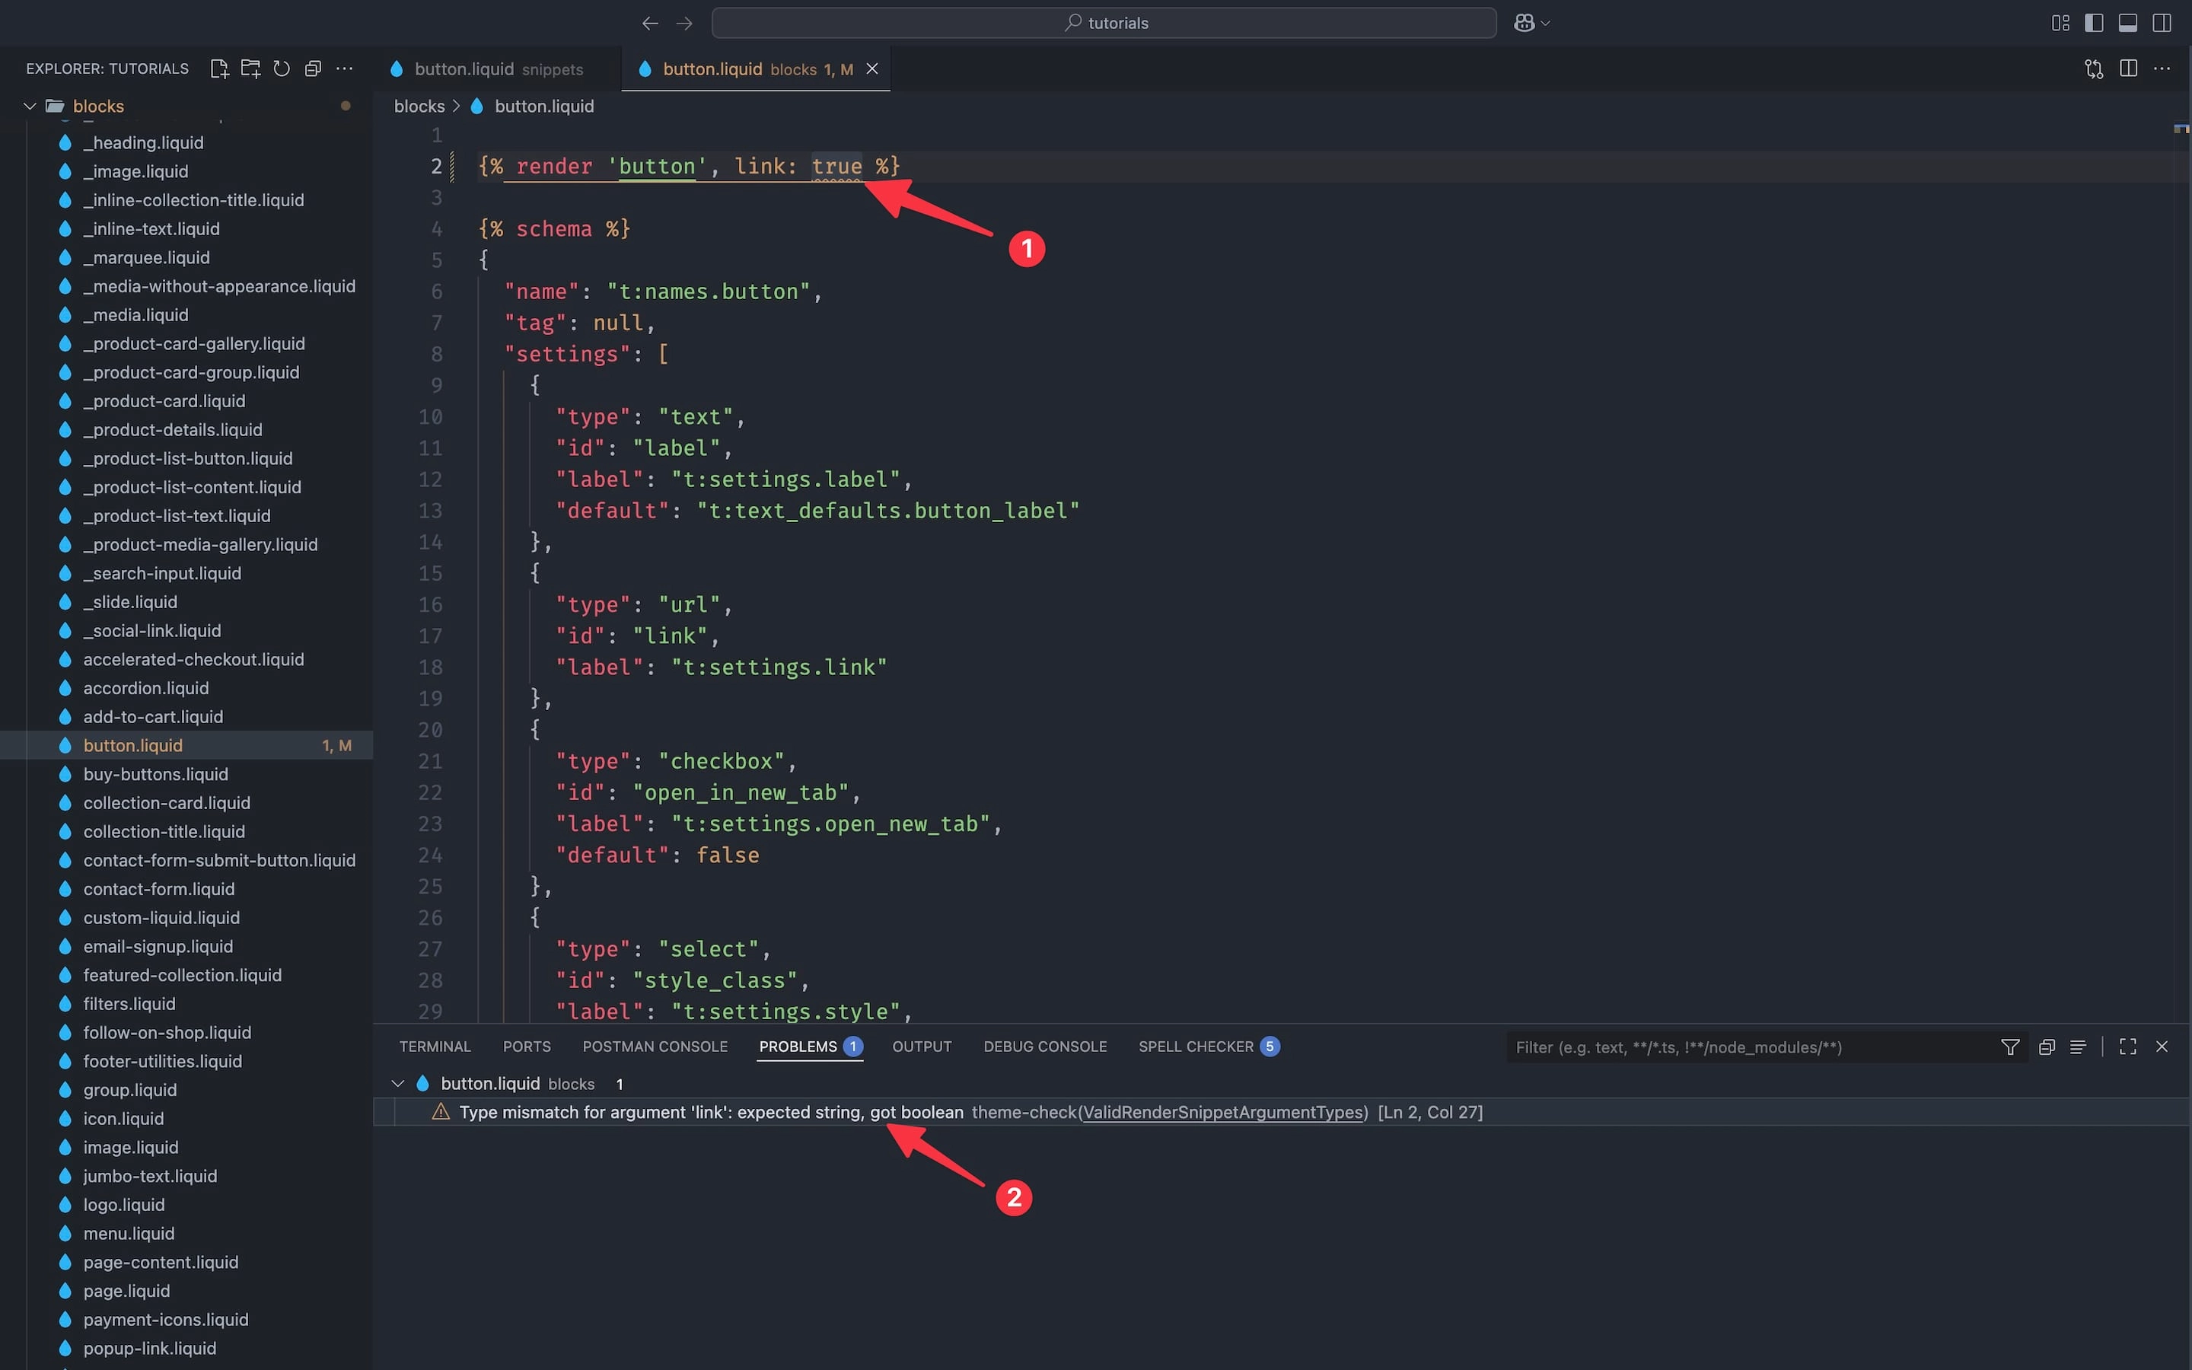Viewport: 2192px width, 1370px height.
Task: Click the editor overview ruler scrollbar
Action: (2182, 571)
